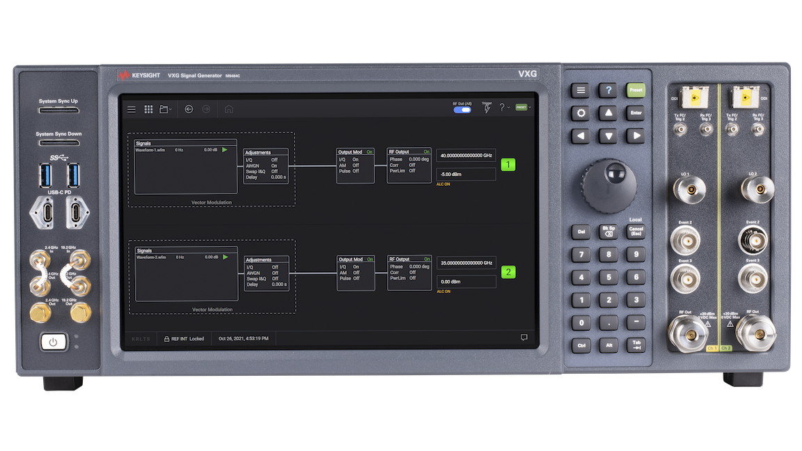Tap the Trigger lightning icon
This screenshot has height=451, width=802.
pos(487,109)
